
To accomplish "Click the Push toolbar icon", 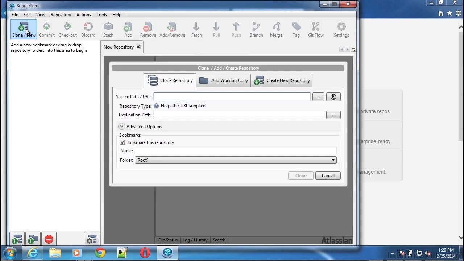I will point(236,29).
